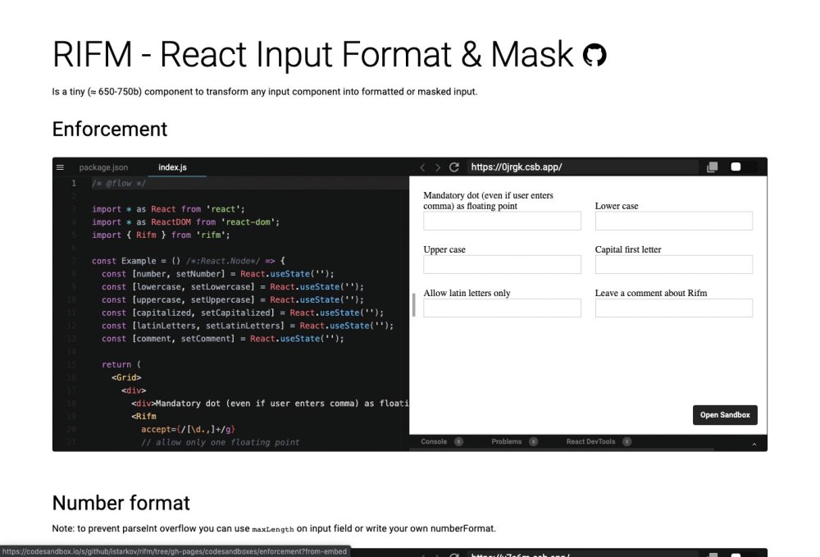This screenshot has height=557, width=820.
Task: Refresh the Enforcement sandbox preview
Action: coord(454,167)
